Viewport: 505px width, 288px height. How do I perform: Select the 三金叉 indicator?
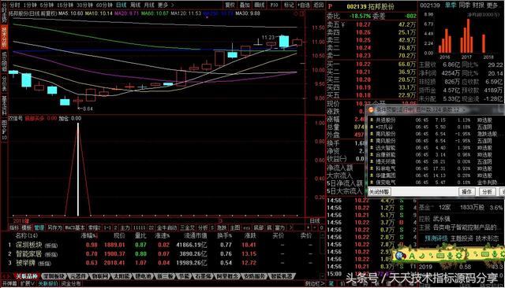188,227
